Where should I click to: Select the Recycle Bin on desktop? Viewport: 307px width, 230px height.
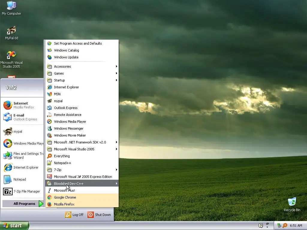point(292,204)
